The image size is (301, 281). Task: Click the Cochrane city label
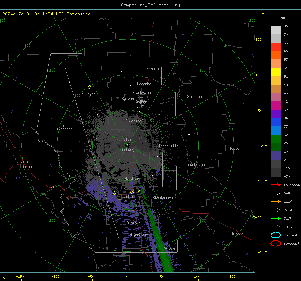[109, 187]
